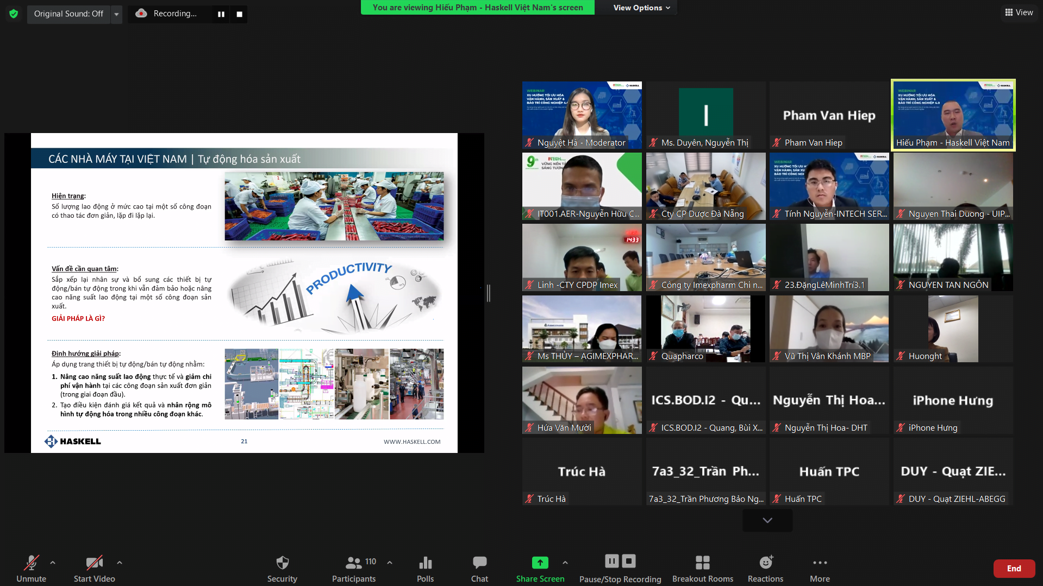The width and height of the screenshot is (1043, 586).
Task: Open the Original Sound dropdown arrow
Action: point(116,14)
